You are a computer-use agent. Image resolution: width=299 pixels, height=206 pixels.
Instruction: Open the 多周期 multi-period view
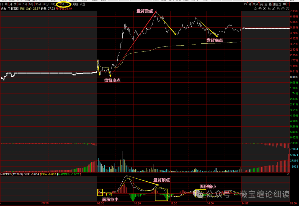point(74,4)
